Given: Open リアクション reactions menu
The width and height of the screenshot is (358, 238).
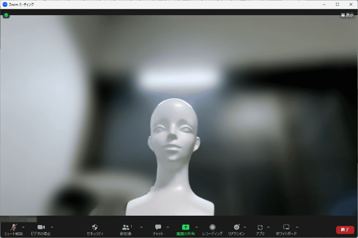Looking at the screenshot, I should (x=236, y=230).
